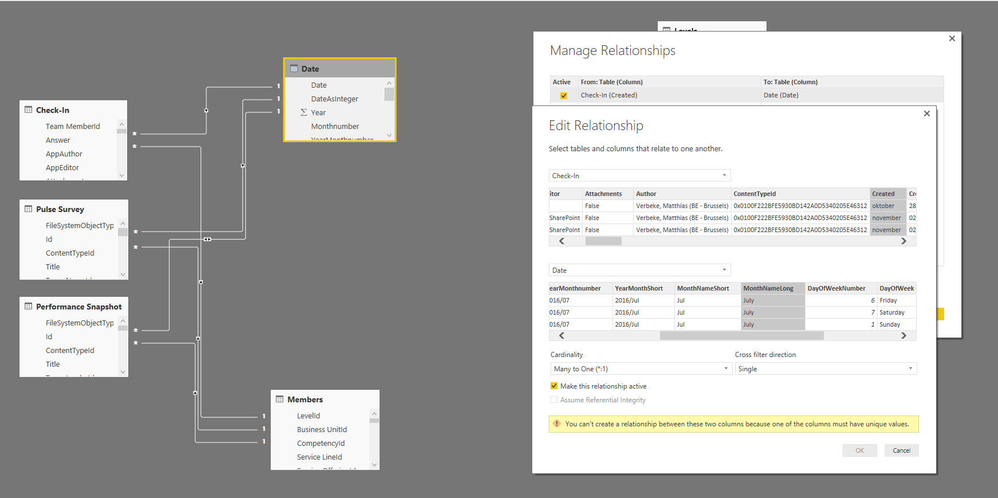
Task: Click OK in Edit Relationship dialog
Action: (x=859, y=450)
